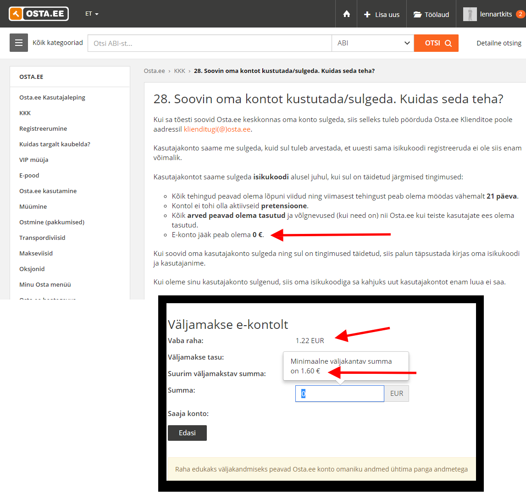Viewport: 526px width, 494px height.
Task: Open Detailne otsing advanced search
Action: [x=499, y=43]
